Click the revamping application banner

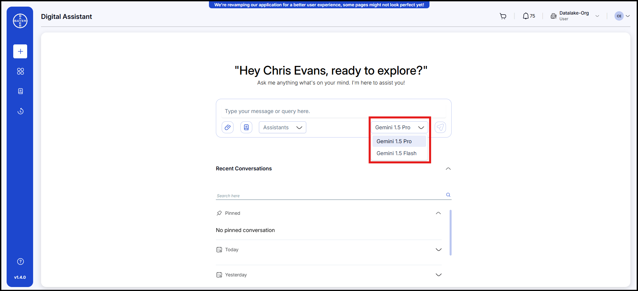[x=319, y=5]
